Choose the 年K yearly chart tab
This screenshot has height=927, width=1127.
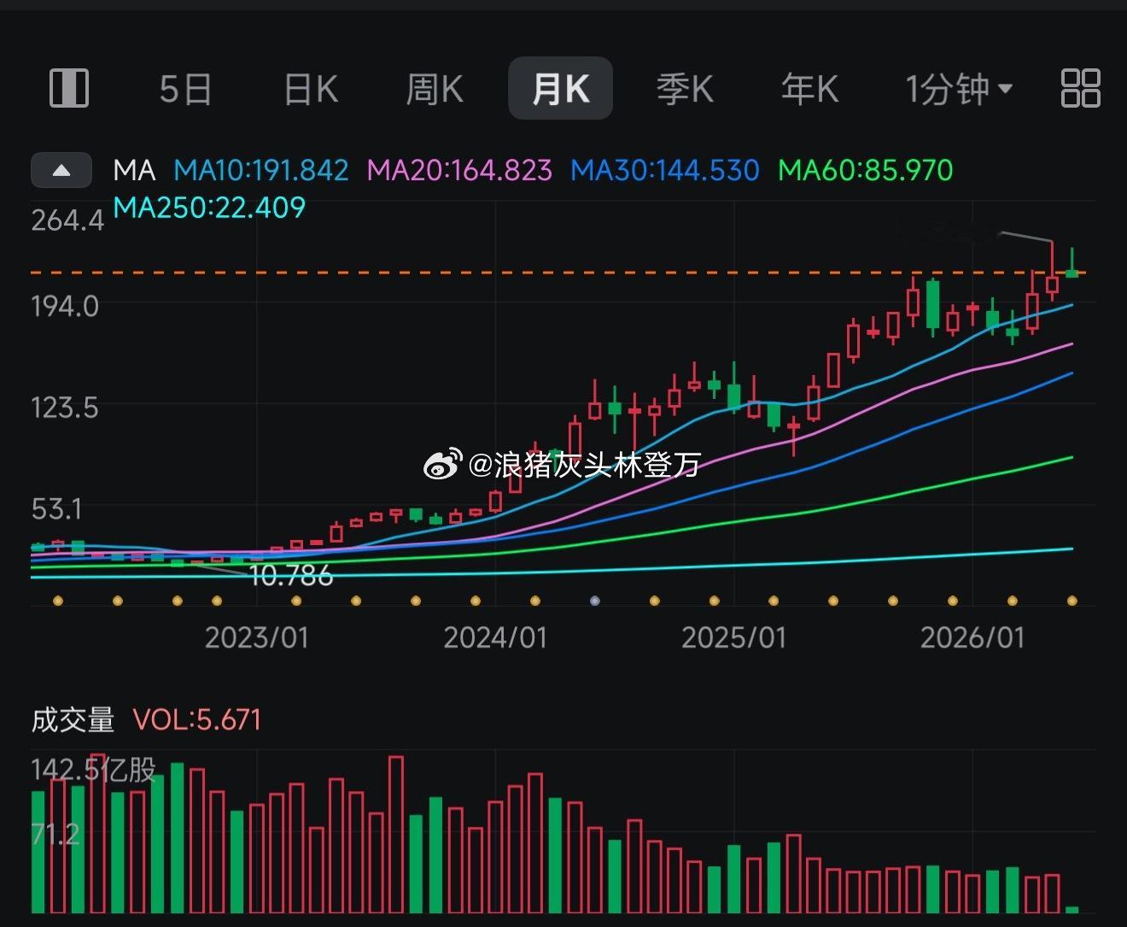pyautogui.click(x=809, y=89)
